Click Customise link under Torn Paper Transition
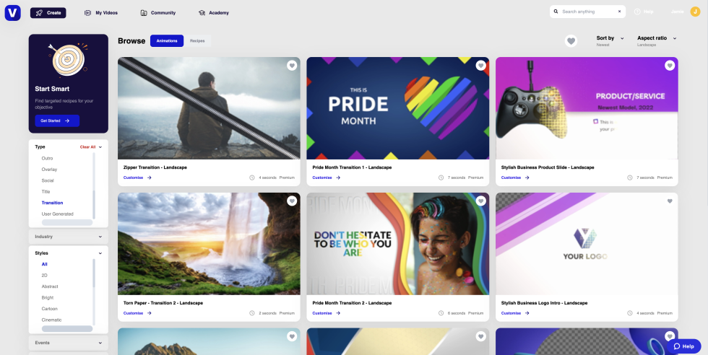Screen dimensions: 708x355 (137, 313)
